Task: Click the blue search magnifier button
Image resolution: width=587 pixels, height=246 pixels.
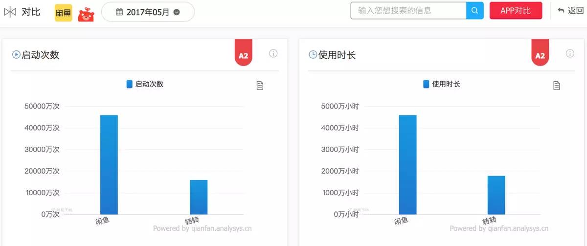Action: tap(474, 11)
